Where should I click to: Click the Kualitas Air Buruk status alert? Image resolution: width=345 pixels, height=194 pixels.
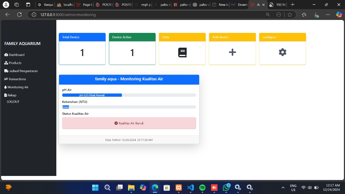point(129,123)
